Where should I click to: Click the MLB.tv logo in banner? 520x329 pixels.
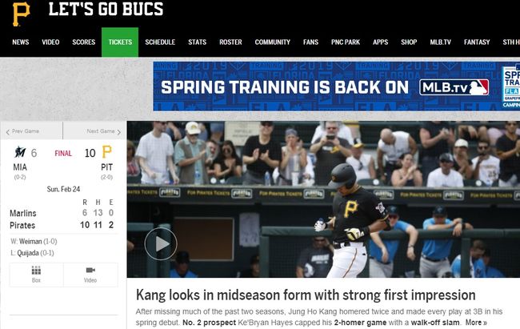coord(454,87)
